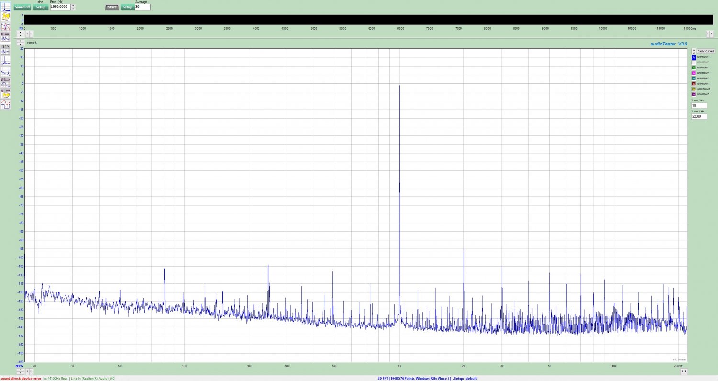Click the dBFS axis up arrow at bottom left

point(20,370)
